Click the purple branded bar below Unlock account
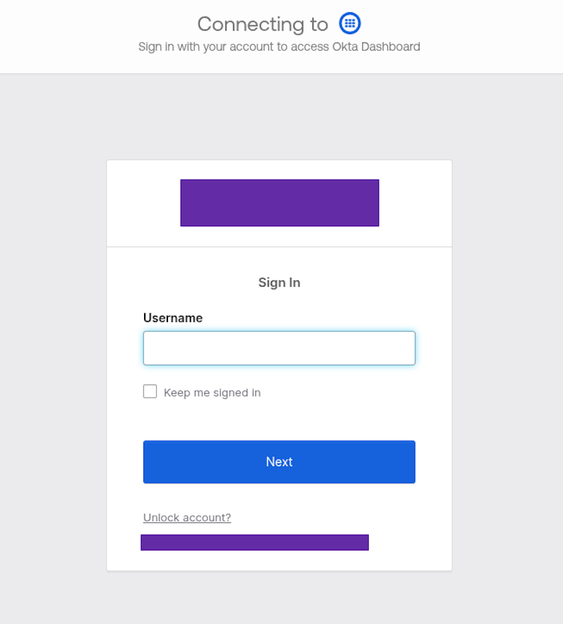Image resolution: width=563 pixels, height=624 pixels. (254, 542)
